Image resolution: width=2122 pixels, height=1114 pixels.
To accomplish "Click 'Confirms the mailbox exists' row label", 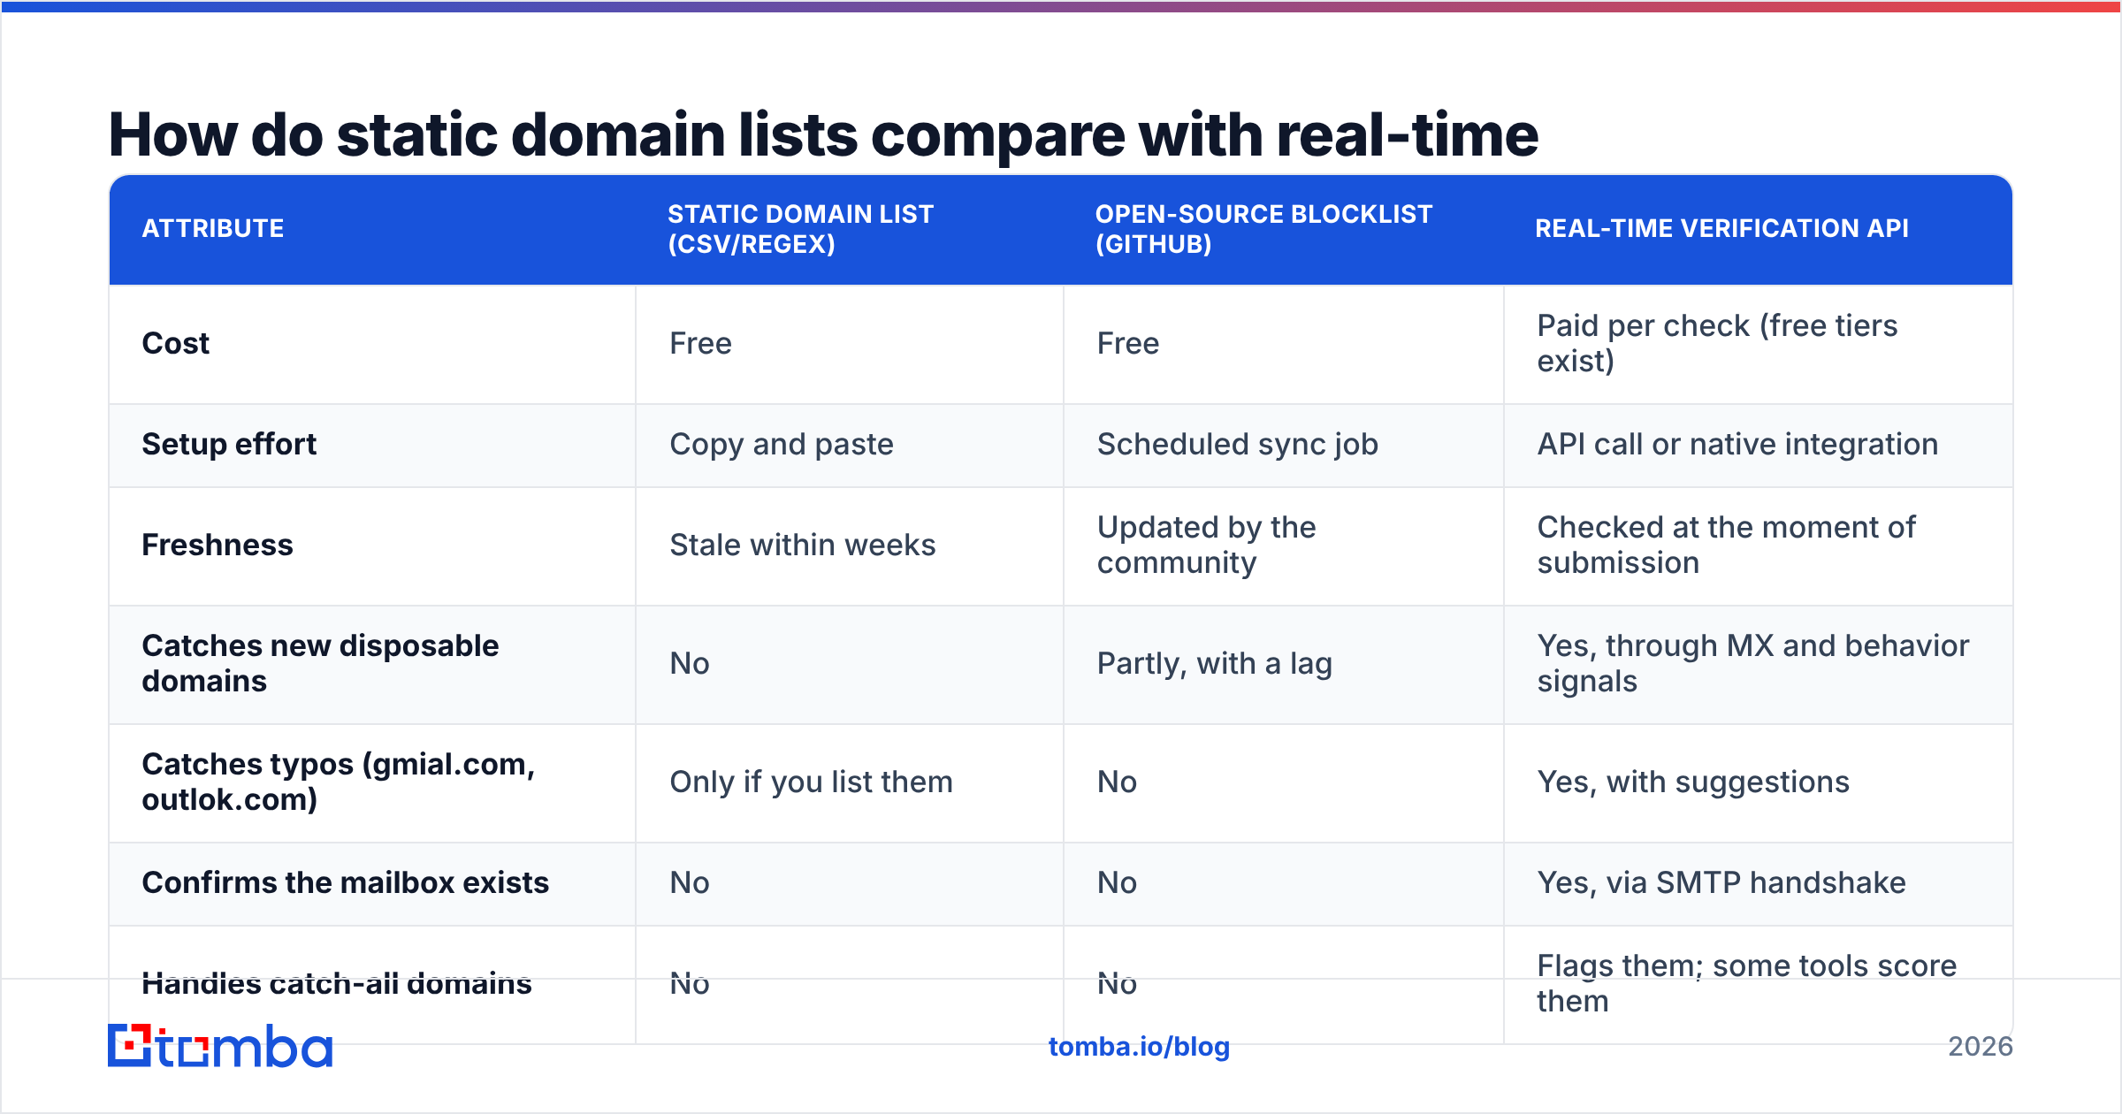I will [346, 882].
